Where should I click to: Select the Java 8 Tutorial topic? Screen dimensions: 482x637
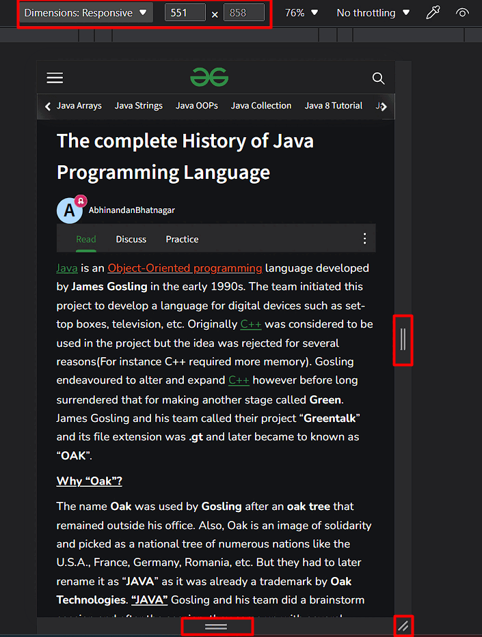point(334,106)
